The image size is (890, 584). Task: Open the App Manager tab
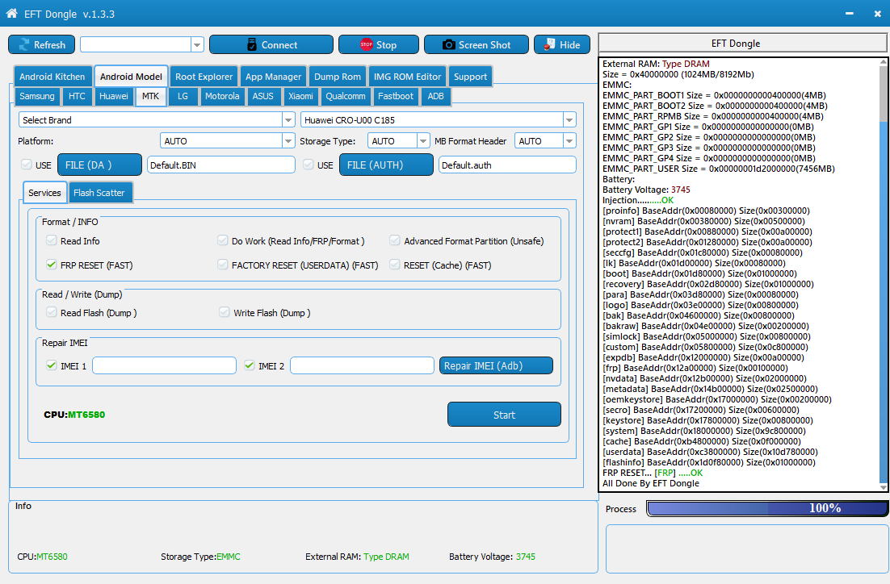[274, 77]
